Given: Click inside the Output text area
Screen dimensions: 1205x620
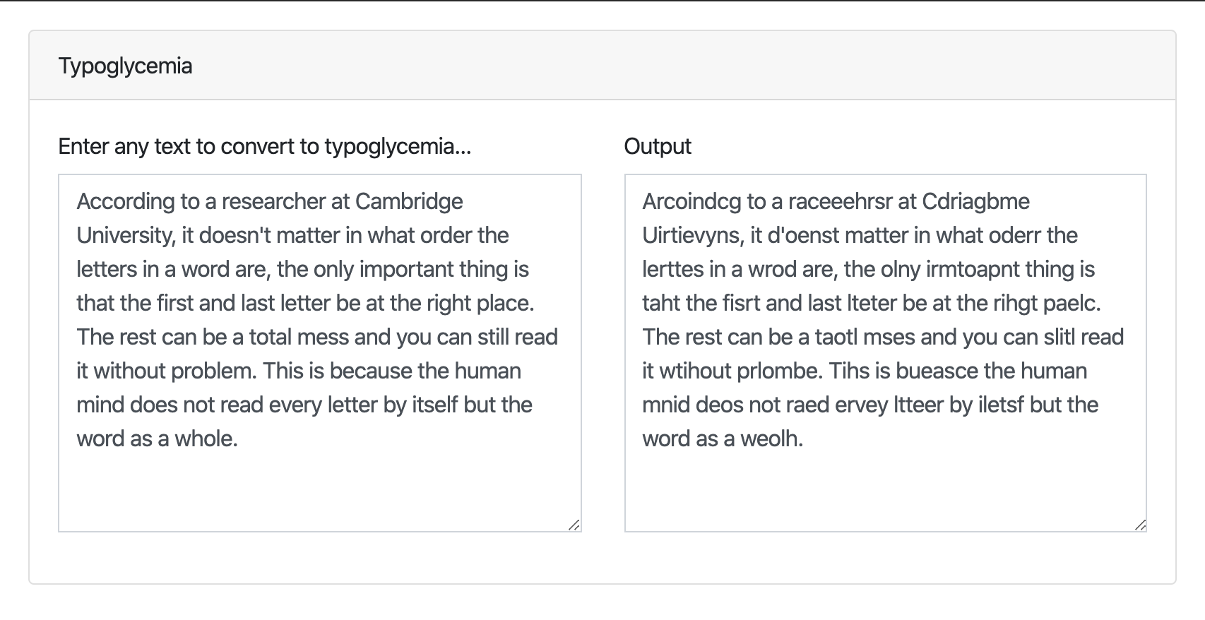Looking at the screenshot, I should point(883,318).
